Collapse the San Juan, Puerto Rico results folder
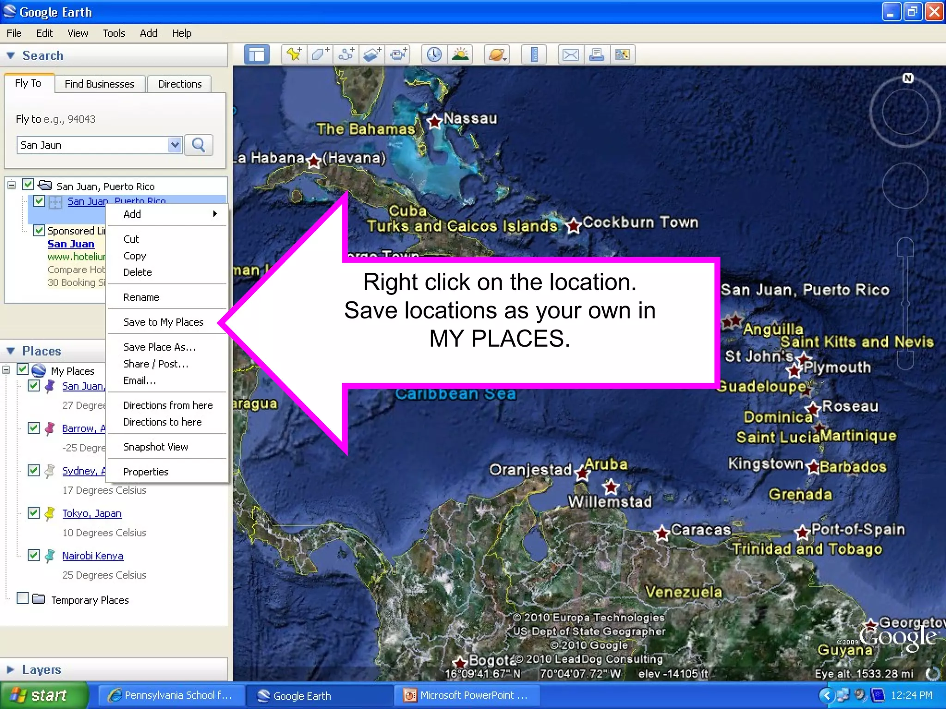946x709 pixels. coord(12,185)
